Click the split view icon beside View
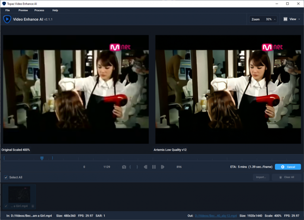The width and height of the screenshot is (304, 220). point(285,19)
